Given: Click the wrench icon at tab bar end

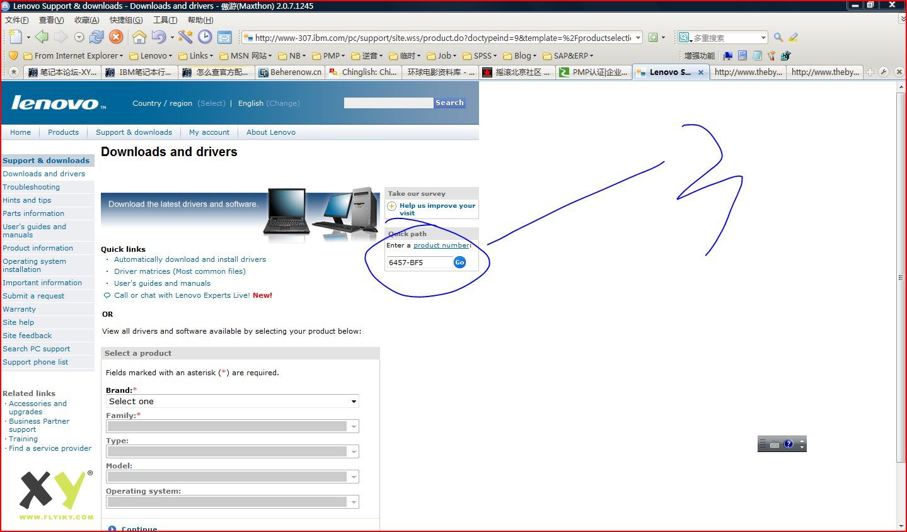Looking at the screenshot, I should pos(884,72).
